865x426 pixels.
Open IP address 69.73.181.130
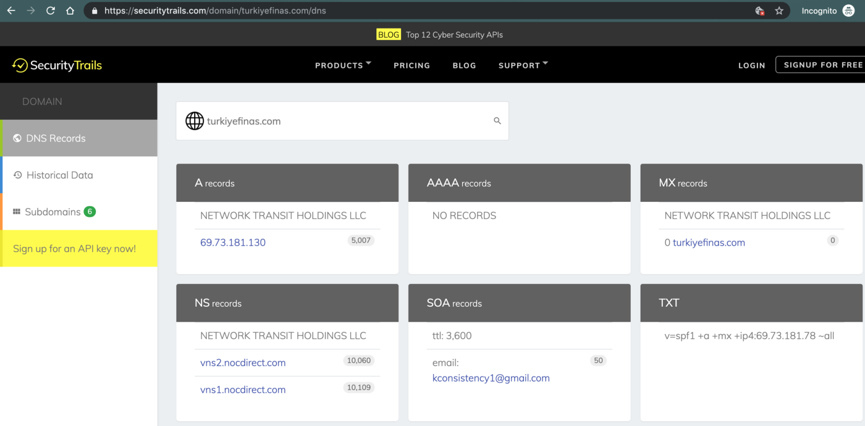click(x=233, y=243)
